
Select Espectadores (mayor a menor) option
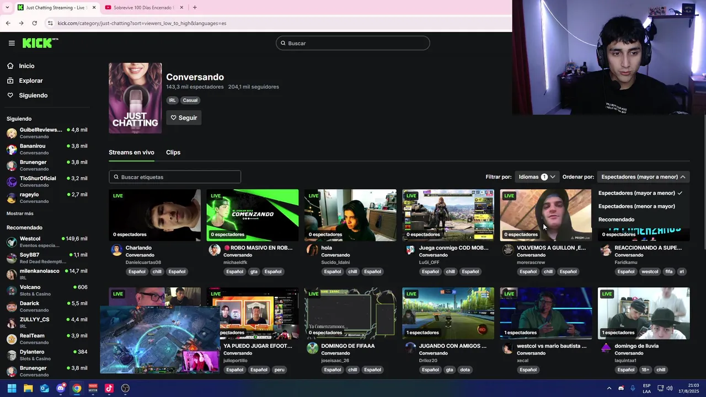tap(640, 193)
